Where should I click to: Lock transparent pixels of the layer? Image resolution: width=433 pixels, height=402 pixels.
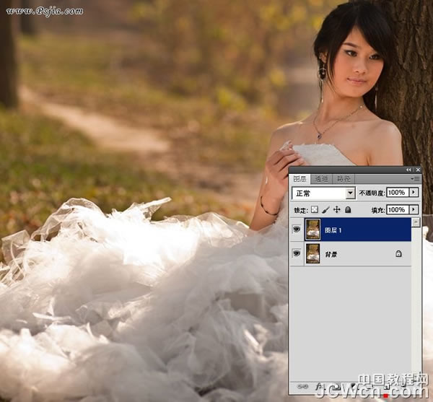[314, 209]
